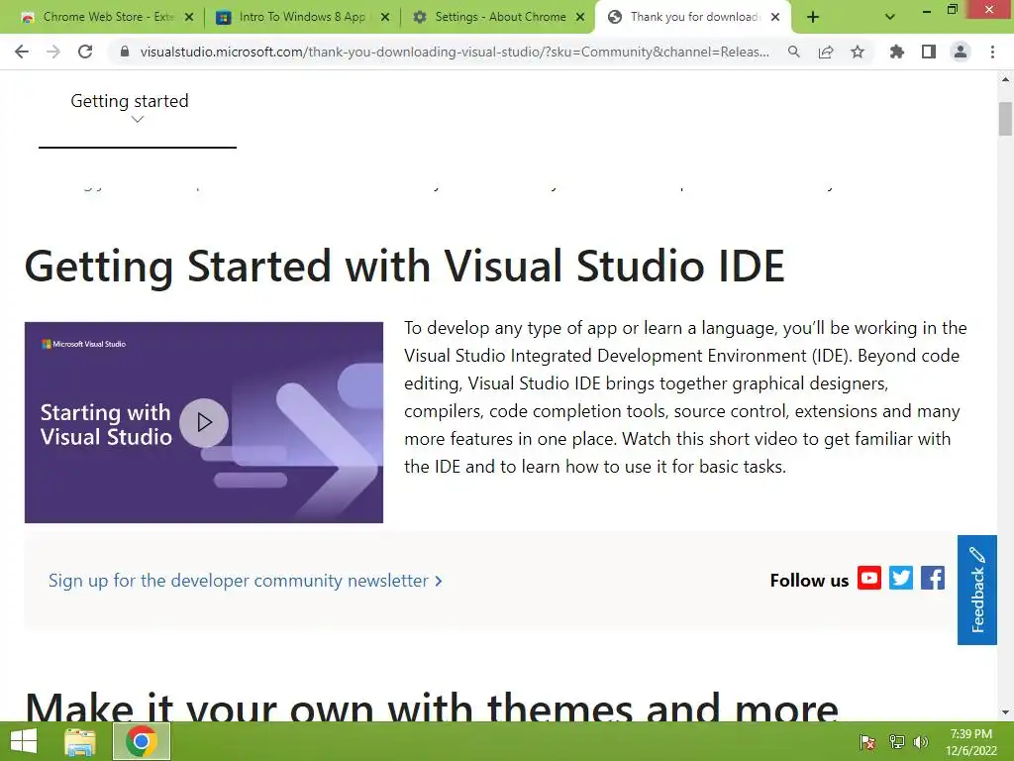Share this page icon
This screenshot has height=761, width=1014.
pyautogui.click(x=825, y=52)
